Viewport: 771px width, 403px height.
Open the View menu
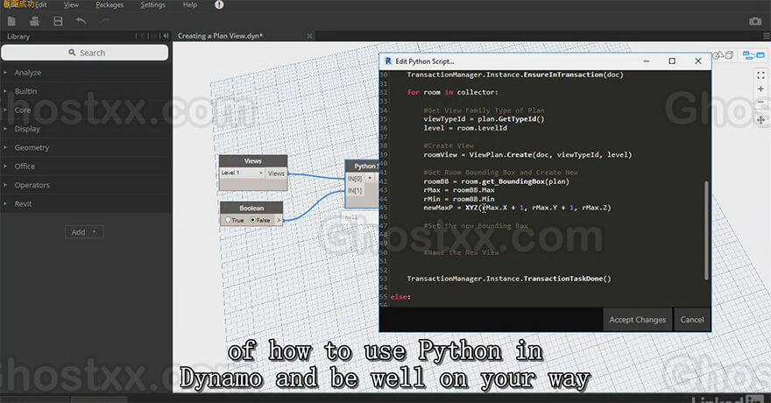(x=71, y=5)
